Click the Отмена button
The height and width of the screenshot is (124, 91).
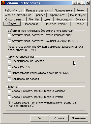click(59, 118)
